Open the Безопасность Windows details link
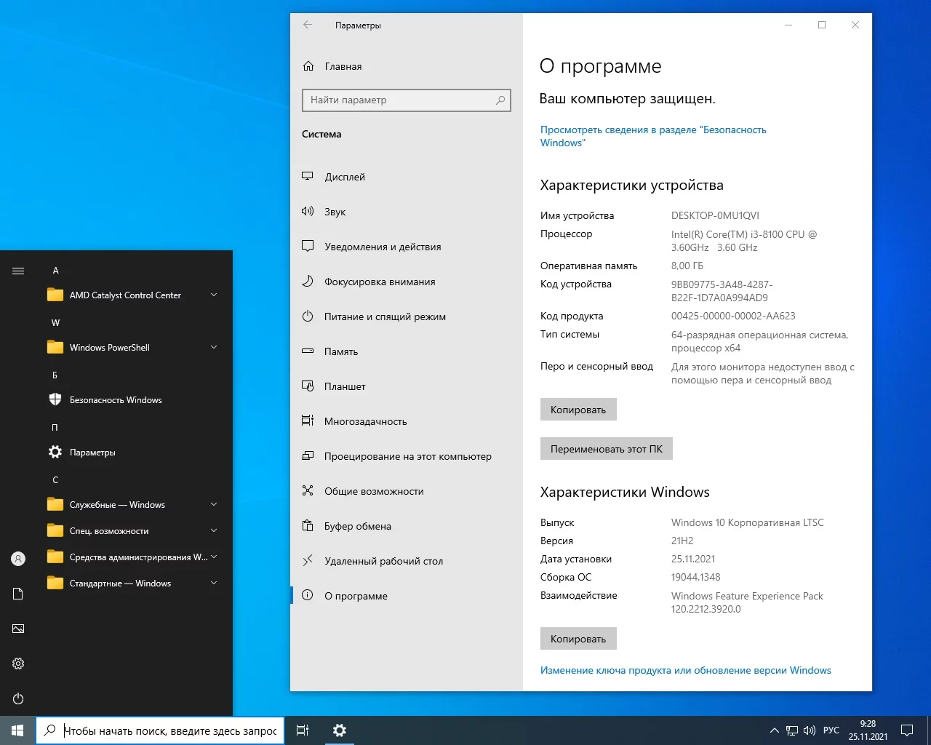The width and height of the screenshot is (931, 745). click(x=653, y=136)
